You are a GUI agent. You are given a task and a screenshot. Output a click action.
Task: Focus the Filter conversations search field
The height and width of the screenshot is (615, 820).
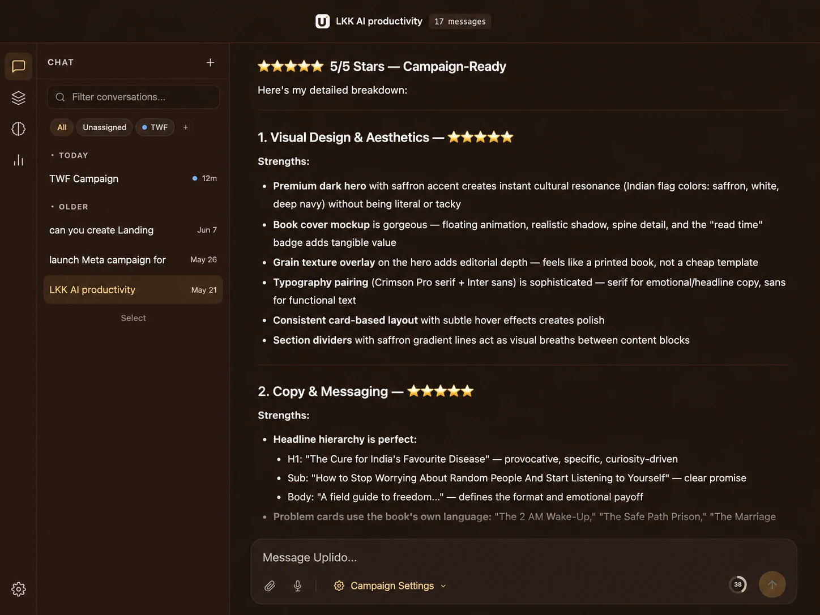[x=134, y=97]
